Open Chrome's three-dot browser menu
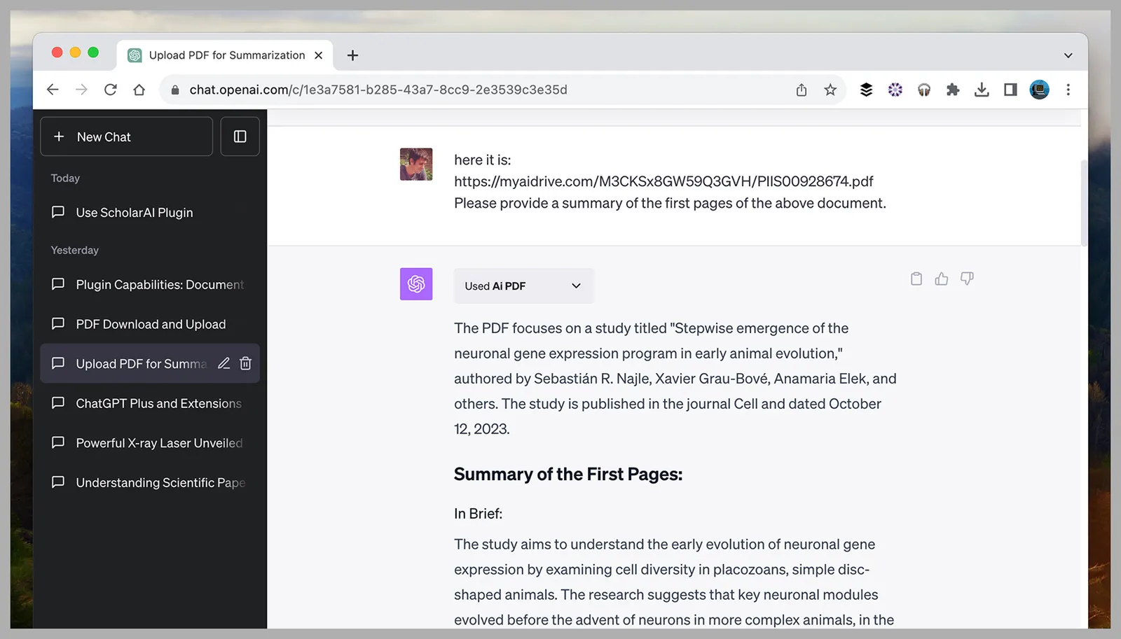 [x=1068, y=90]
